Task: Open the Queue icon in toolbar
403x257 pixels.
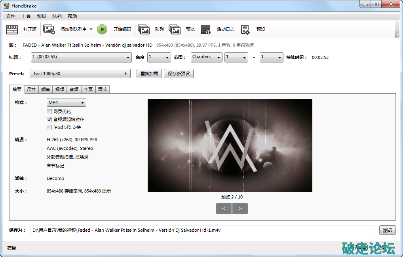Action: (x=143, y=29)
